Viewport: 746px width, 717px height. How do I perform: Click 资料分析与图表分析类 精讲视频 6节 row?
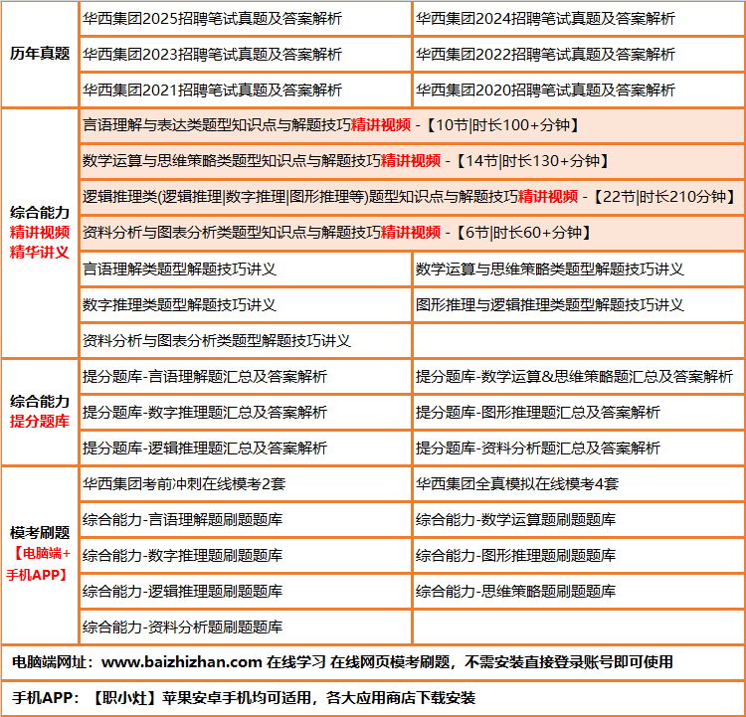click(412, 233)
